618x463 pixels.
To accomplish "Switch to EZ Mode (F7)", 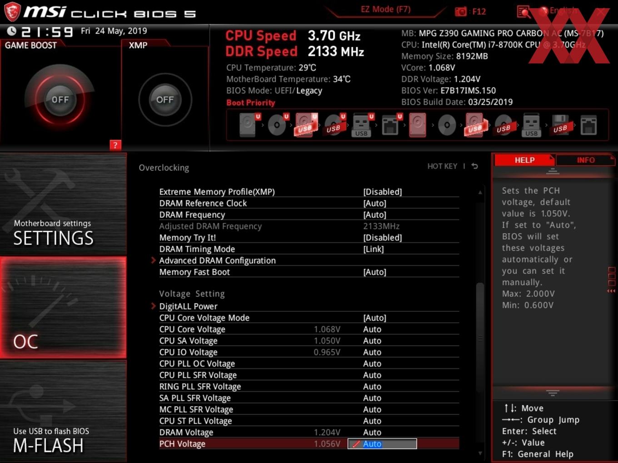I will point(385,10).
